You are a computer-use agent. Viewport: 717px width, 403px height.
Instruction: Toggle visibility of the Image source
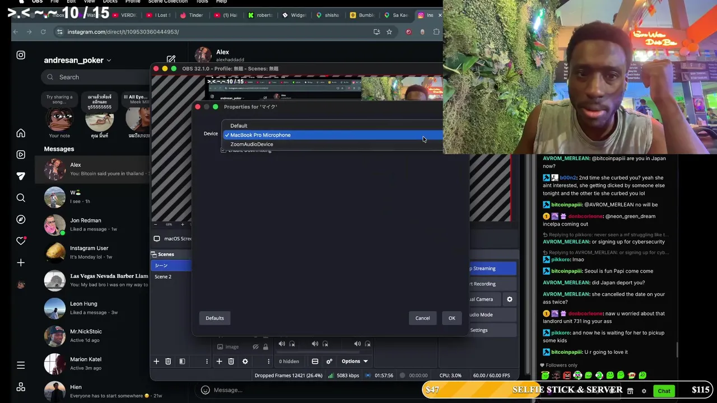(x=256, y=347)
